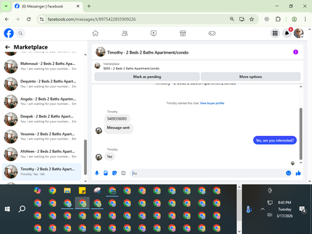The image size is (312, 234).
Task: Show hidden system tray icons chevron
Action: (263, 209)
